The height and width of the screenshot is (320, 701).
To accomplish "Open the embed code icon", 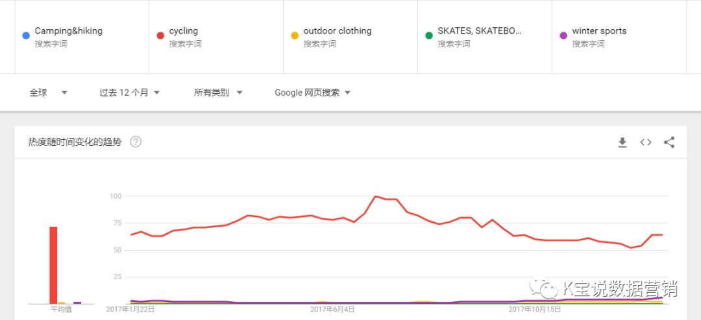I will coord(645,143).
